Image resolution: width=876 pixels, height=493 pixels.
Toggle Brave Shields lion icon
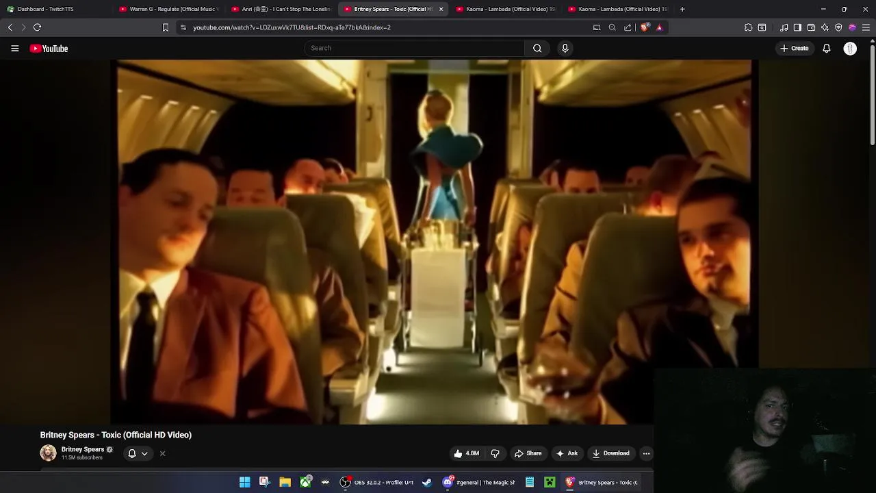click(x=645, y=27)
